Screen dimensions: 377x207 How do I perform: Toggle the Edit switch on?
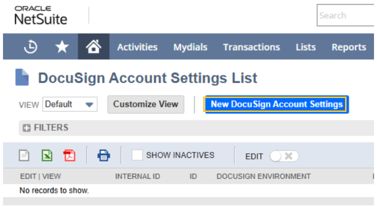coord(284,156)
